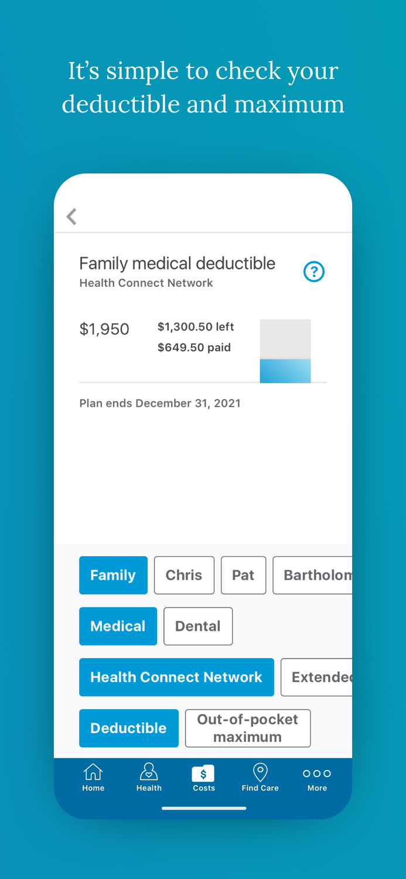Viewport: 406px width, 879px height.
Task: Select the Extended network chip
Action: click(x=317, y=677)
